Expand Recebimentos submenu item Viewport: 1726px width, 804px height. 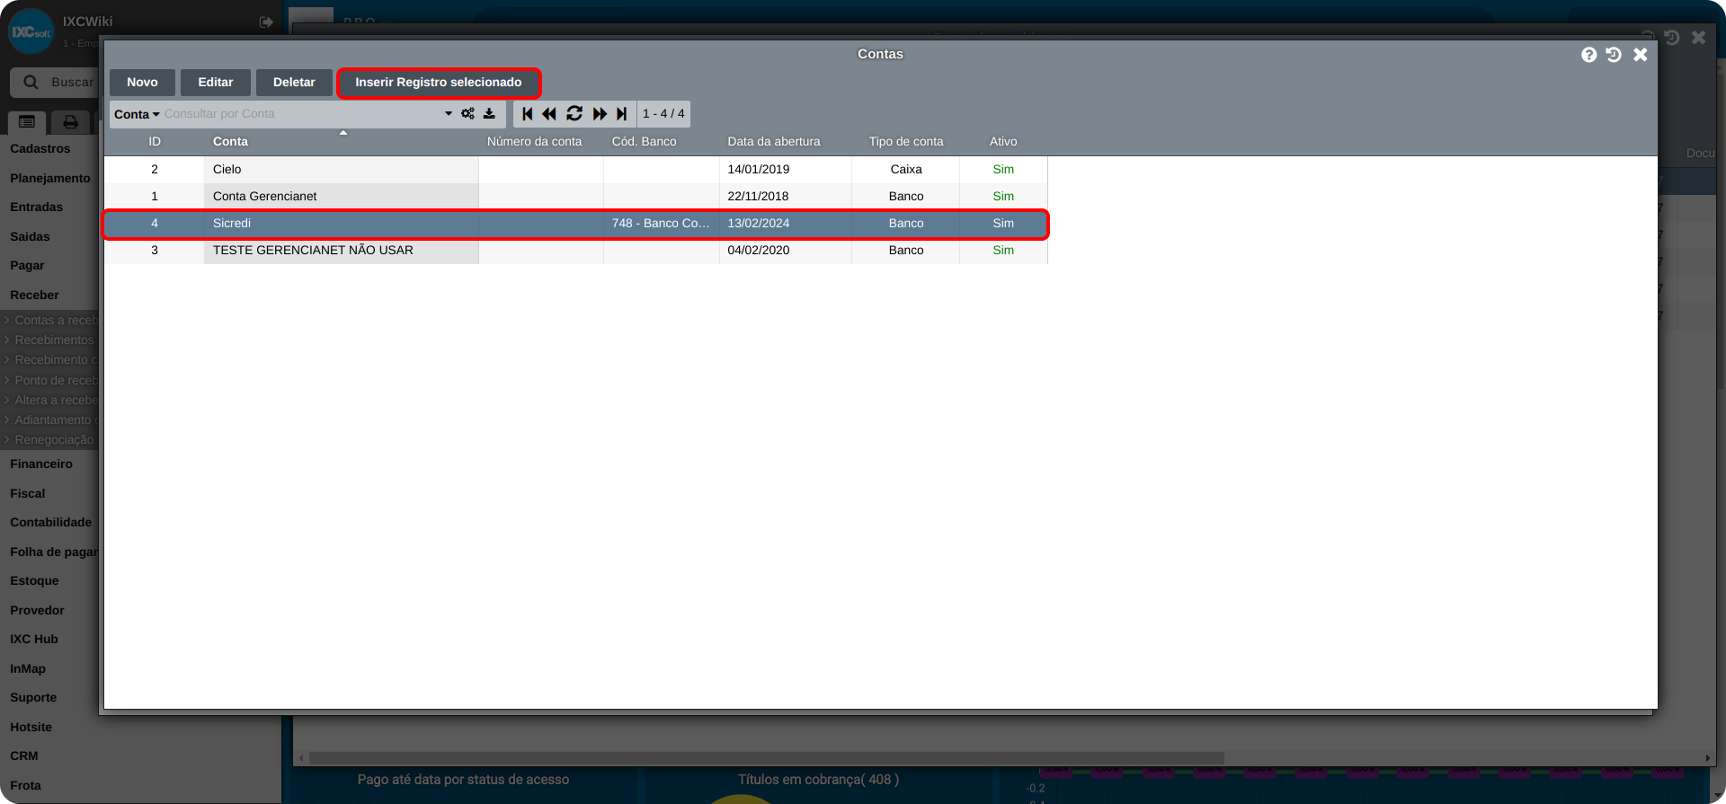click(x=49, y=340)
